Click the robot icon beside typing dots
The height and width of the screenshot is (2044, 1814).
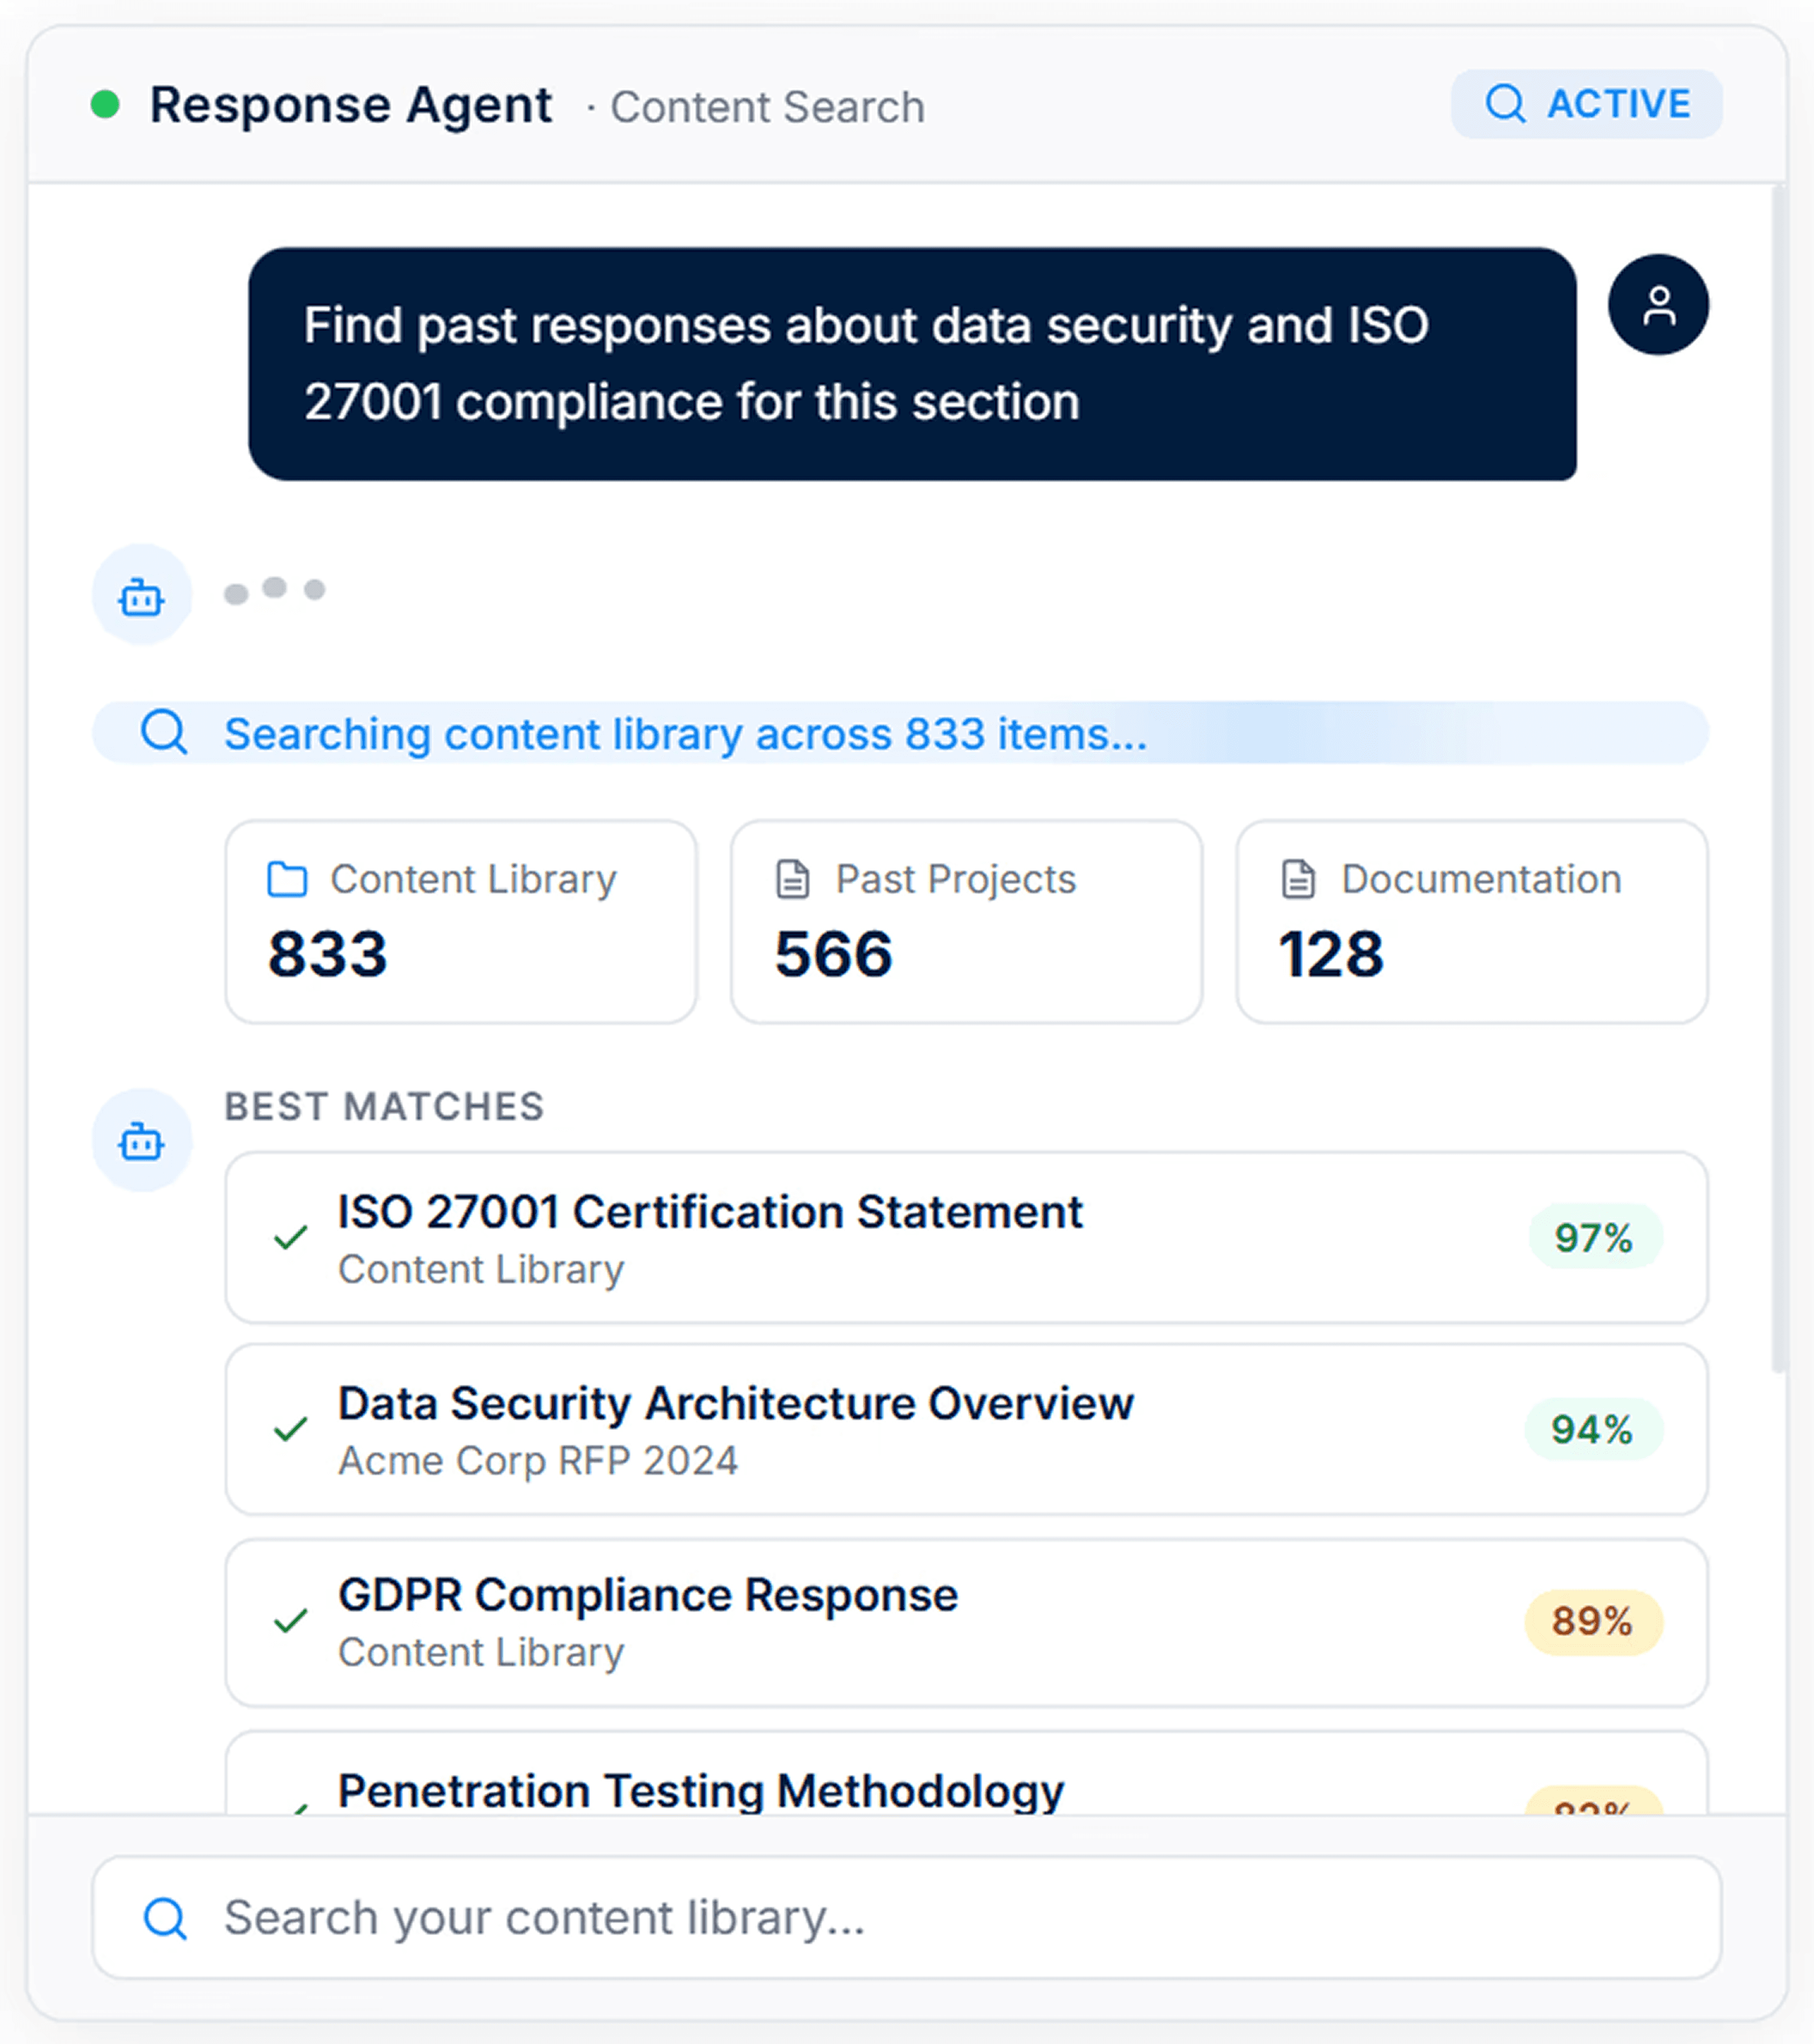141,596
